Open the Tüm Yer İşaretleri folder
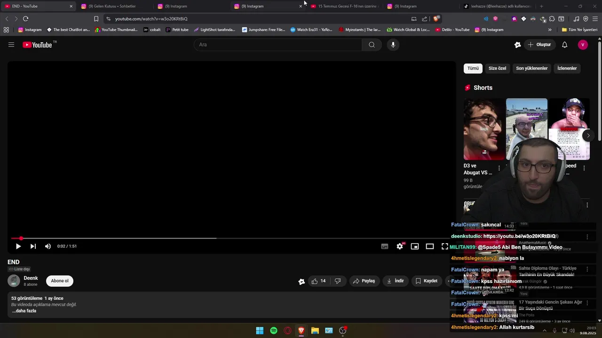Image resolution: width=602 pixels, height=338 pixels. coord(579,30)
